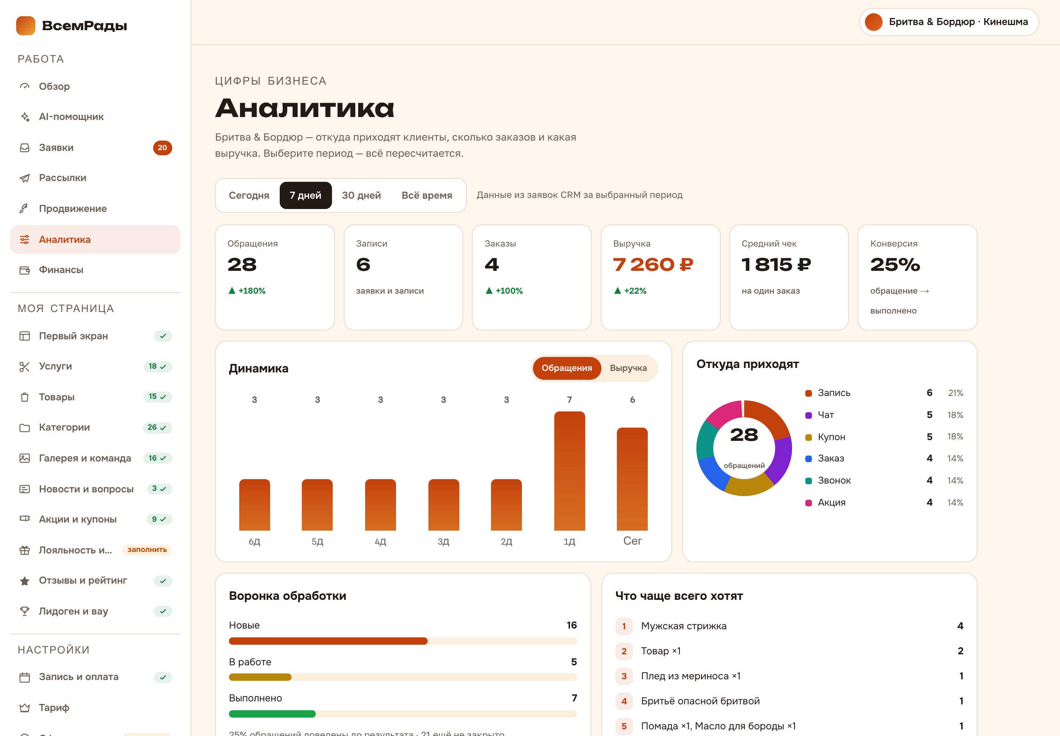The image size is (1060, 736).
Task: Click the Заказы 4 stat card
Action: 531,277
